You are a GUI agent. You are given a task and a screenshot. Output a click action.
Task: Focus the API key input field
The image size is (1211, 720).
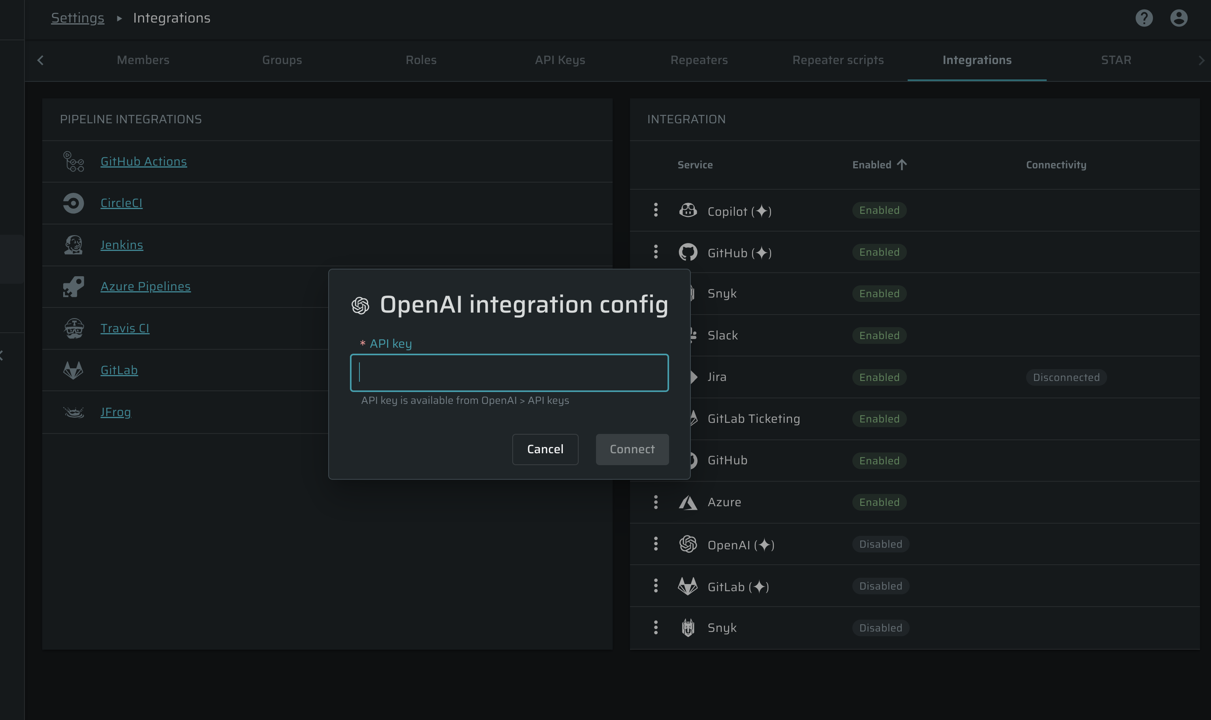tap(509, 373)
